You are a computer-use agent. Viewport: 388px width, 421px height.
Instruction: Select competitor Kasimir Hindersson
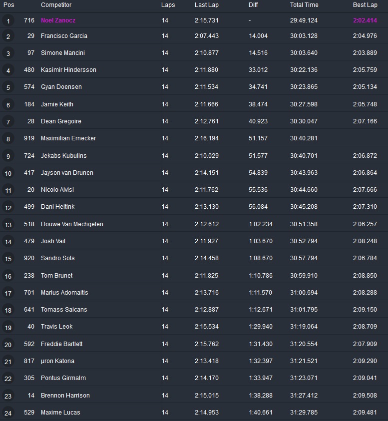pyautogui.click(x=68, y=70)
